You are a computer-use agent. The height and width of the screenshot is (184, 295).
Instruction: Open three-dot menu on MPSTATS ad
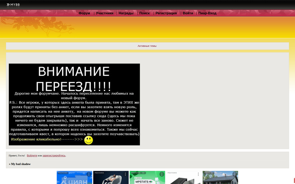[162, 174]
